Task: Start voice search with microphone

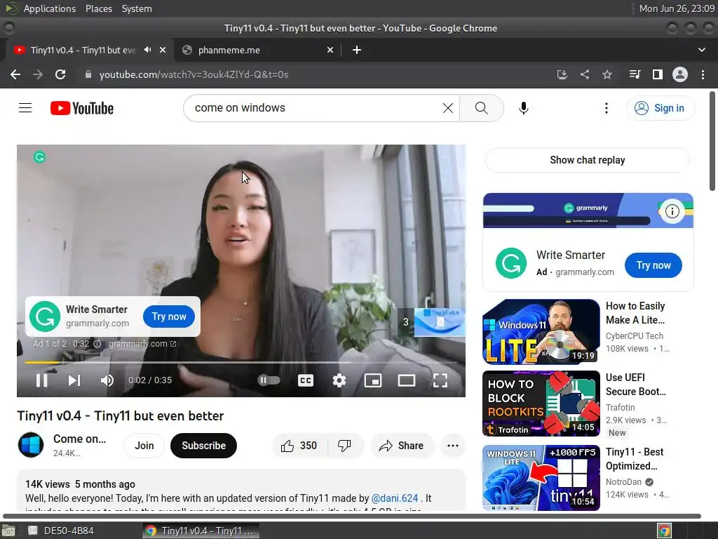Action: click(523, 108)
